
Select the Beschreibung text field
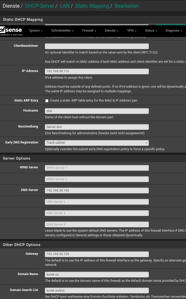pos(97,127)
